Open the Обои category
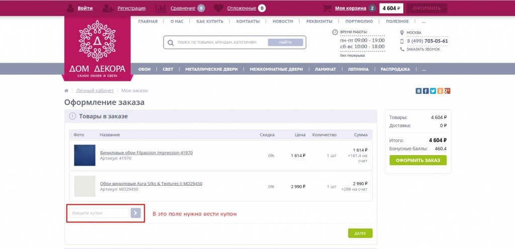Viewport: 515px width, 249px height. 144,69
